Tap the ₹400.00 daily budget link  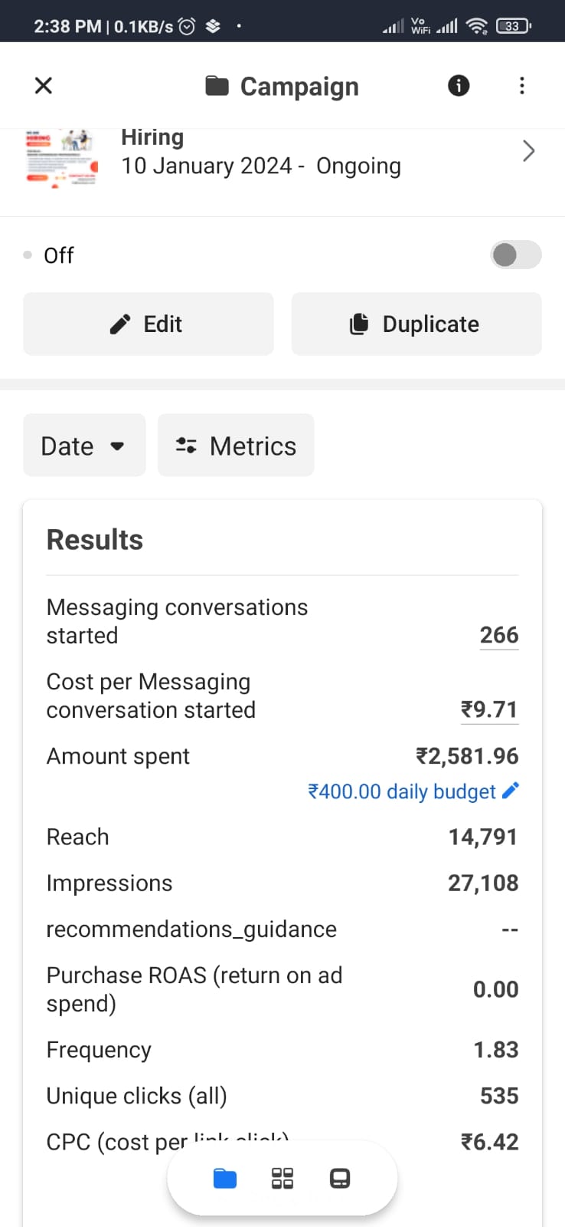402,791
